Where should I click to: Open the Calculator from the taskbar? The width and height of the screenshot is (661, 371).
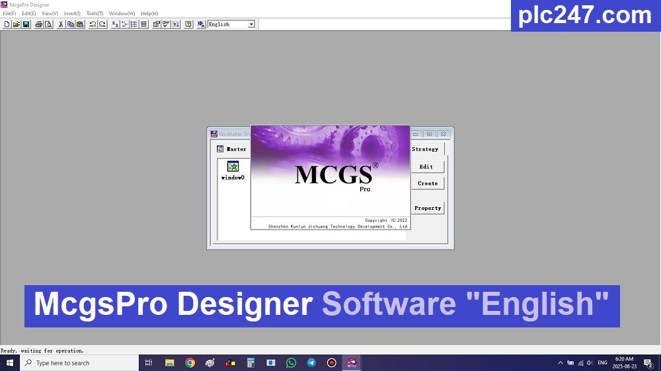coord(251,362)
